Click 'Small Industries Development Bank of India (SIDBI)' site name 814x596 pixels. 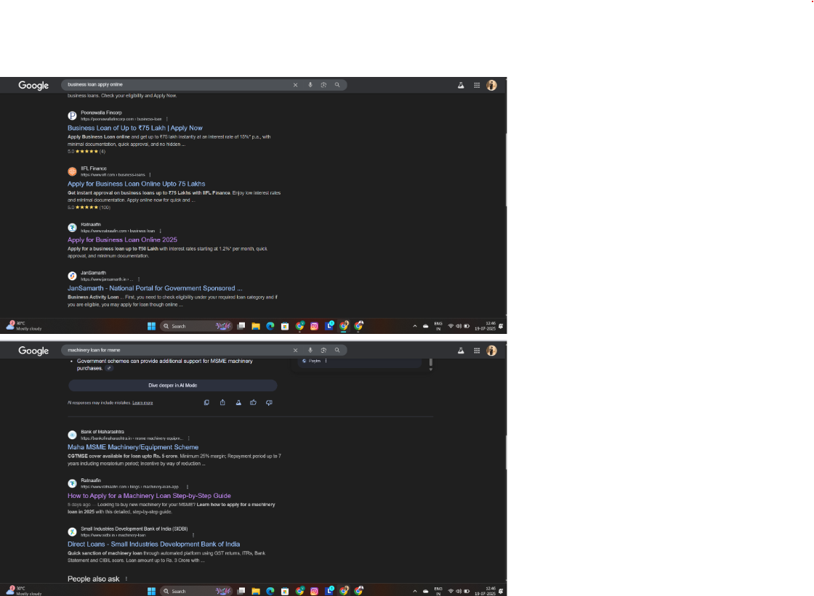click(134, 529)
